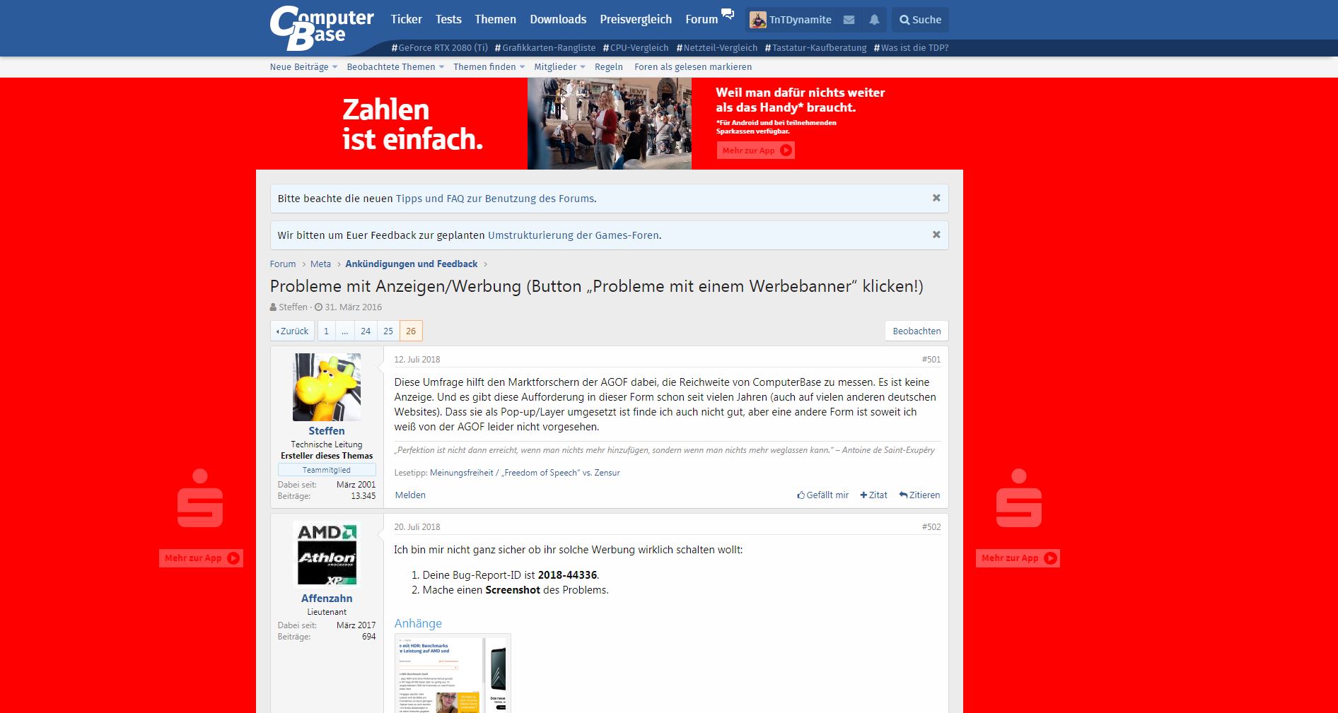Open the Grafikkarten-Rangliste tag
The height and width of the screenshot is (713, 1338).
pos(545,47)
